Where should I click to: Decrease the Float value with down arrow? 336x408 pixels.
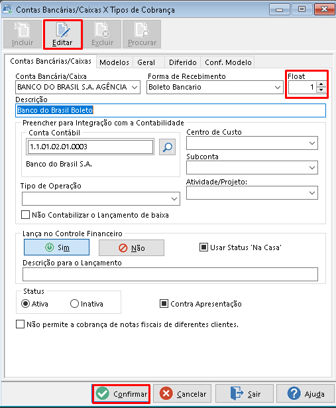point(321,90)
